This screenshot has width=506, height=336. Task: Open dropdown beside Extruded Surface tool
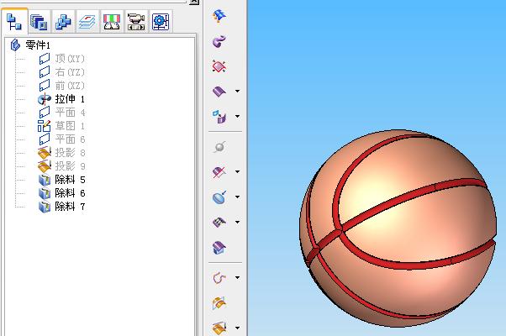pos(238,92)
